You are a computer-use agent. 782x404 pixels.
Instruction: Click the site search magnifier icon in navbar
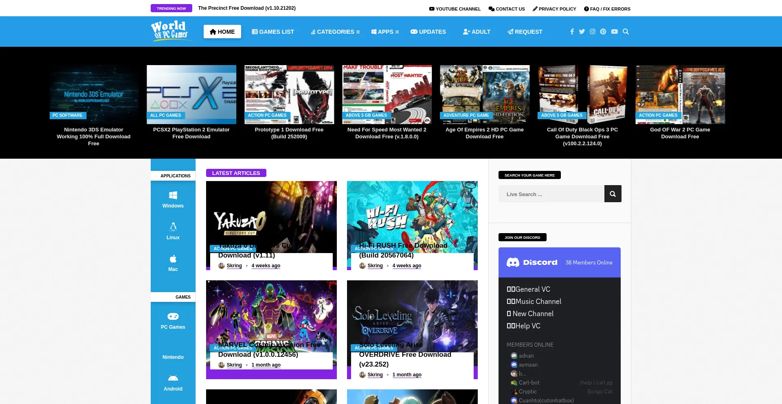(626, 31)
